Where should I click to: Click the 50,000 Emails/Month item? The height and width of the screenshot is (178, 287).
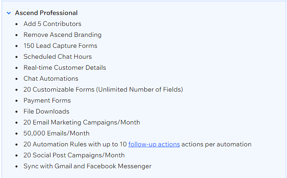click(x=57, y=133)
